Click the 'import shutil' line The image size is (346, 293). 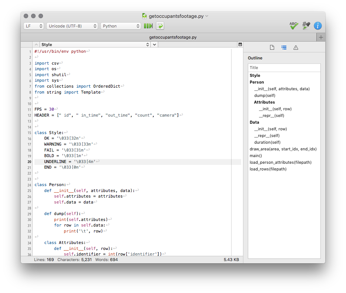click(50, 75)
